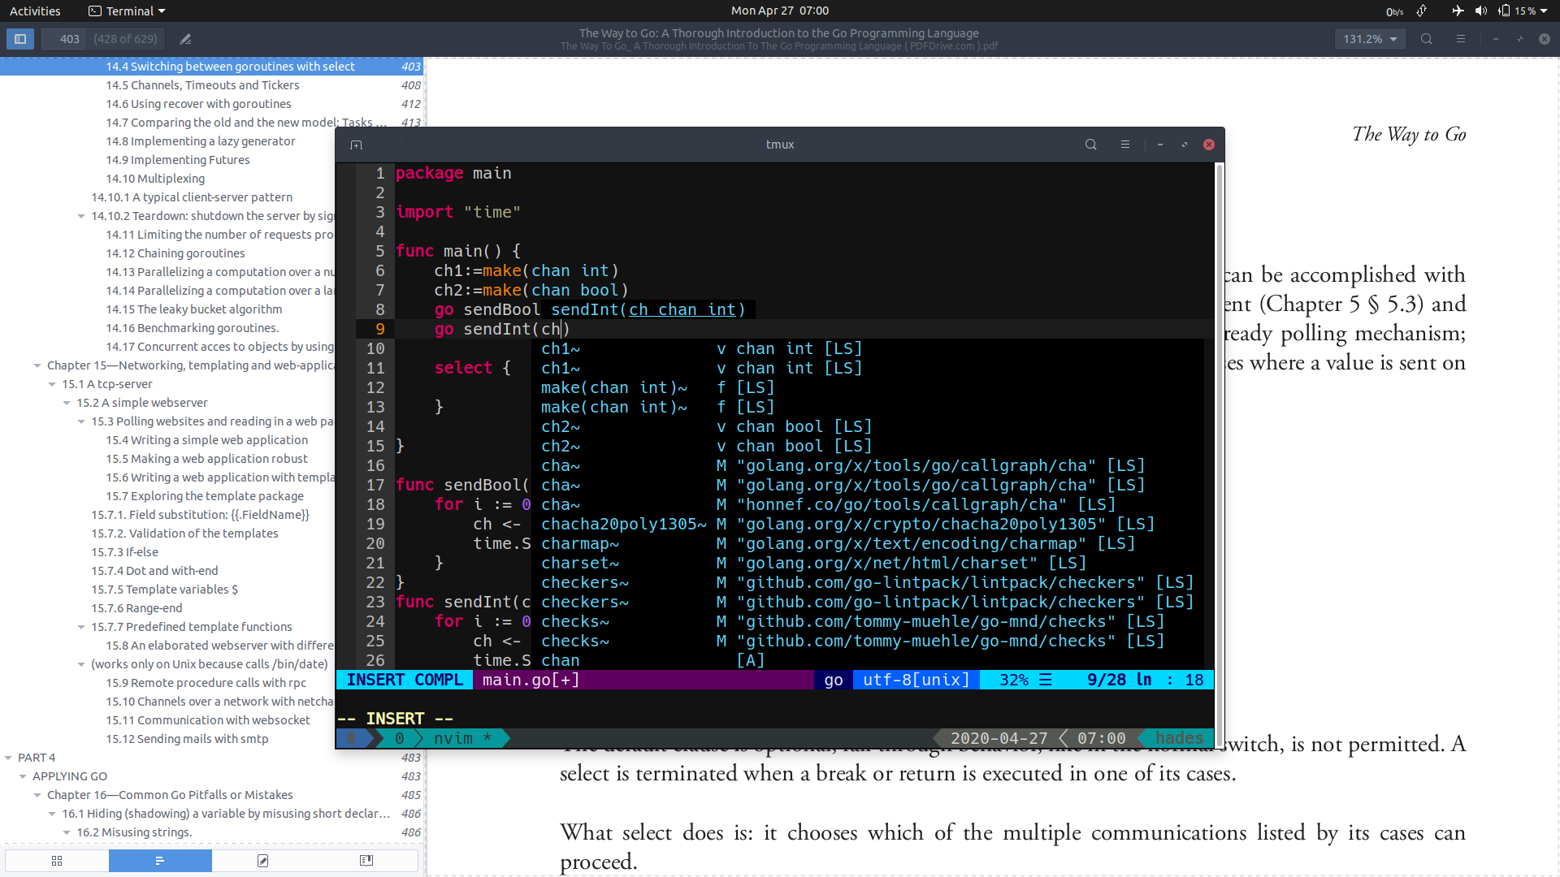This screenshot has height=877, width=1560.
Task: Click Activities in the top bar
Action: pyautogui.click(x=35, y=11)
